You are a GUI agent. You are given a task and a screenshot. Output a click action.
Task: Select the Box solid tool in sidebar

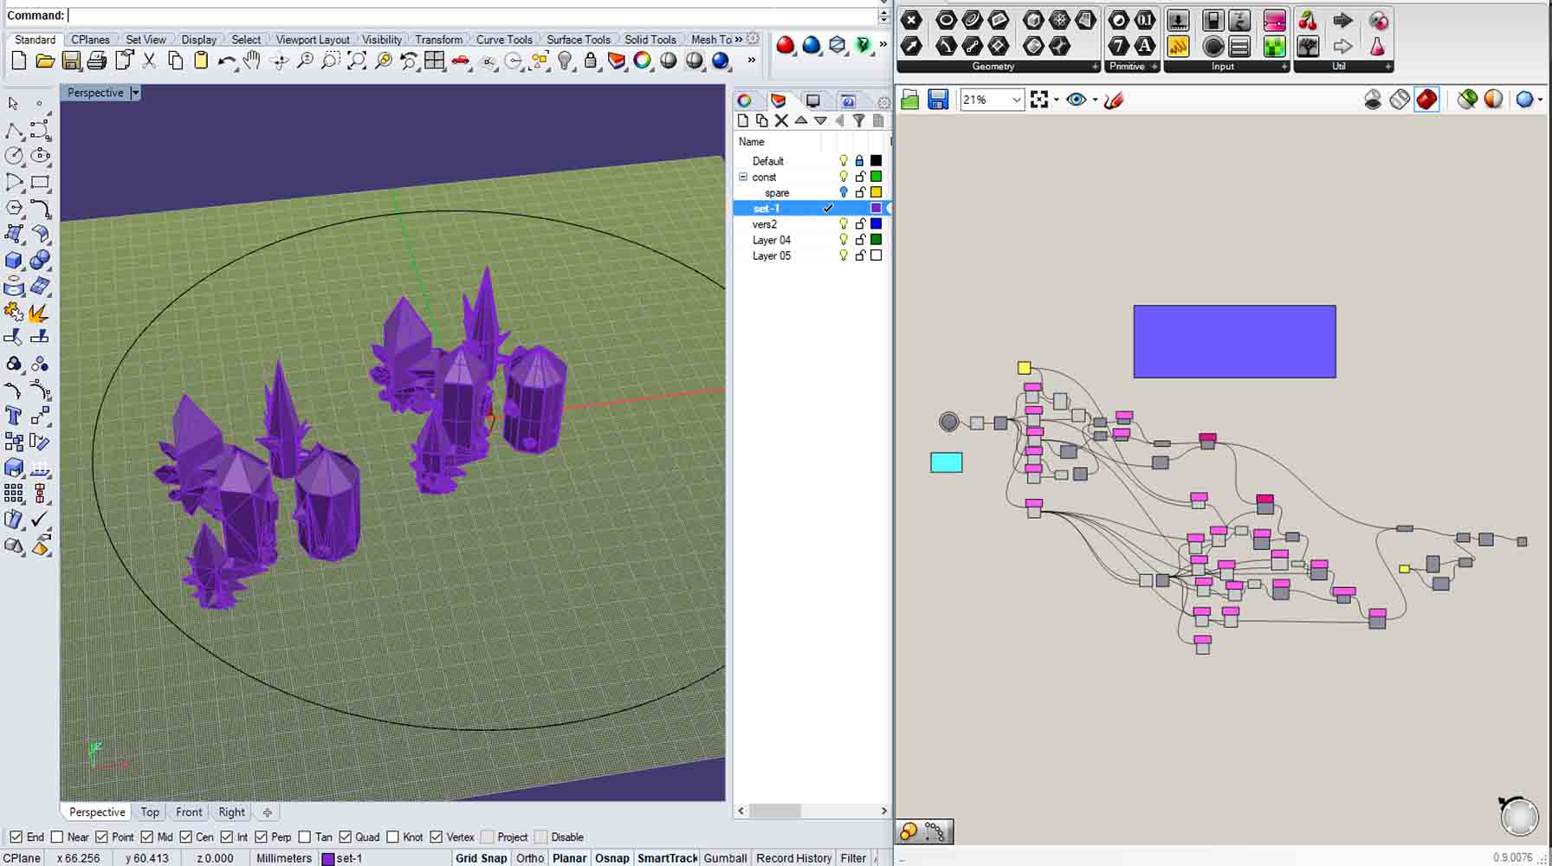click(x=15, y=260)
